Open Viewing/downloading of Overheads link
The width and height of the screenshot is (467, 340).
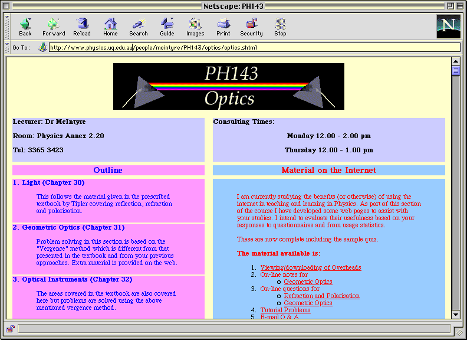coord(310,267)
